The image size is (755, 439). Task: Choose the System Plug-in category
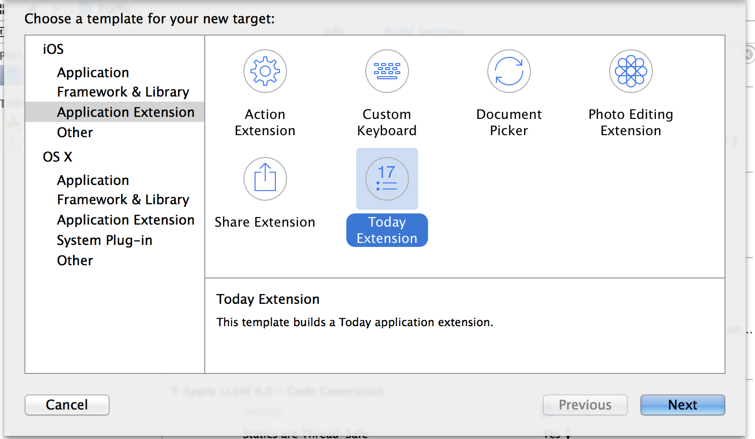105,240
